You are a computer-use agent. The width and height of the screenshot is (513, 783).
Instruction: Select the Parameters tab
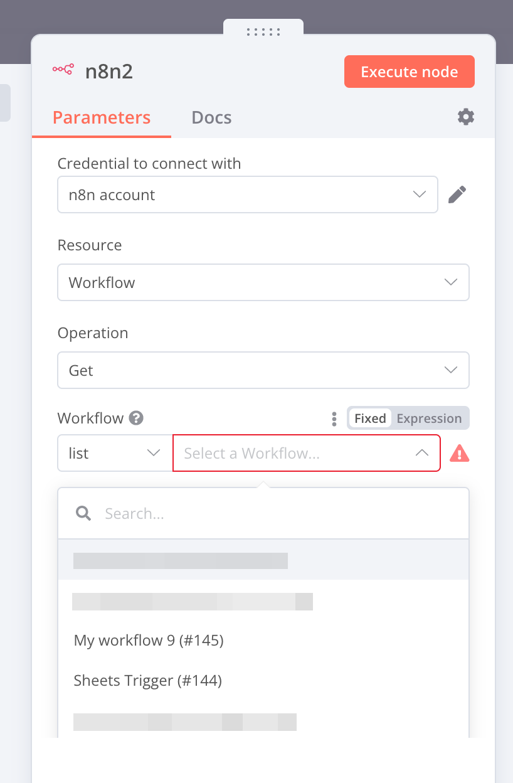pos(102,117)
